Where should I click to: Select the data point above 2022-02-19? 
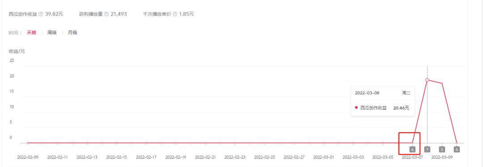(176, 143)
